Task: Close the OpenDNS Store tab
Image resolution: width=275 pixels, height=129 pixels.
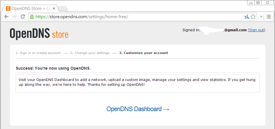Action: pos(54,9)
